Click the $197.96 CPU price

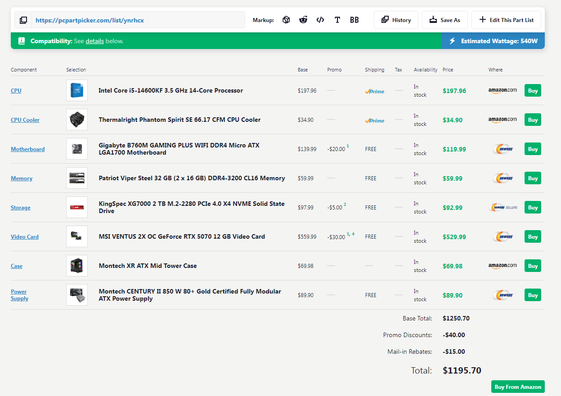click(x=454, y=91)
